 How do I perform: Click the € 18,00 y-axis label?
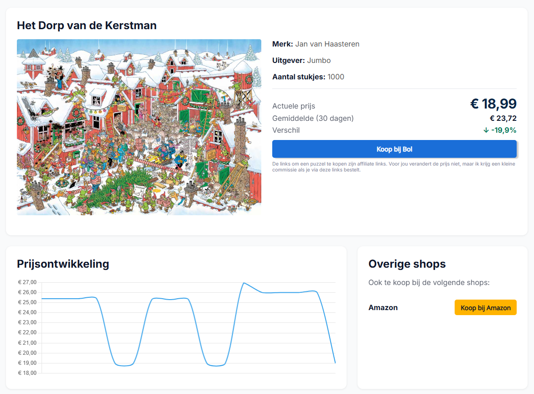[x=27, y=373]
